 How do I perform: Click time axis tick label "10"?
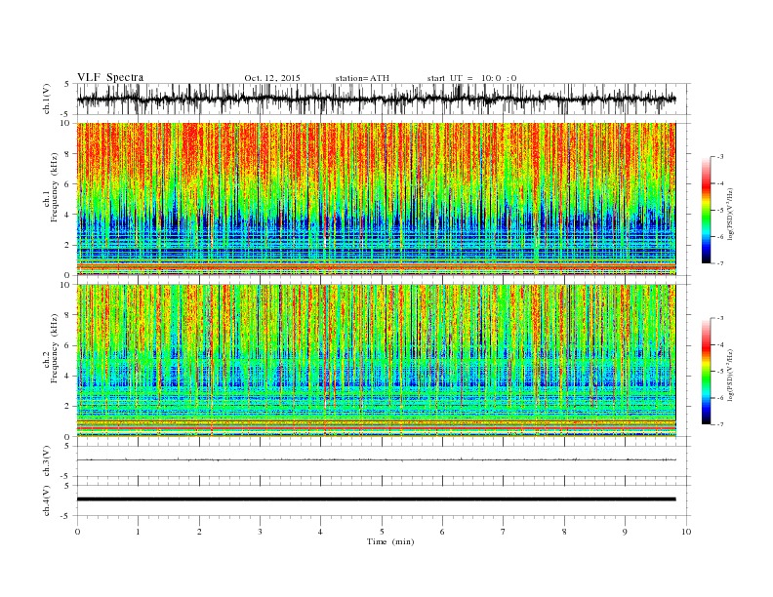click(686, 532)
